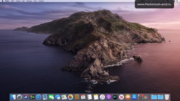Open the Справка menu
The height and width of the screenshot is (101, 180).
(x=41, y=1)
